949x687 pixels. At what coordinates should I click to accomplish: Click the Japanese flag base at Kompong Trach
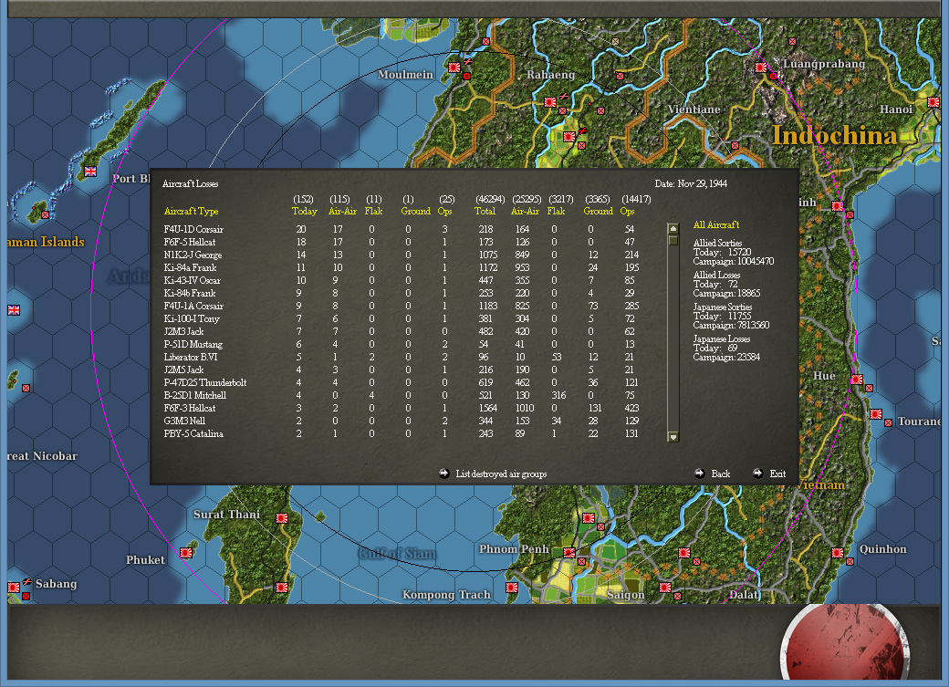pos(511,588)
